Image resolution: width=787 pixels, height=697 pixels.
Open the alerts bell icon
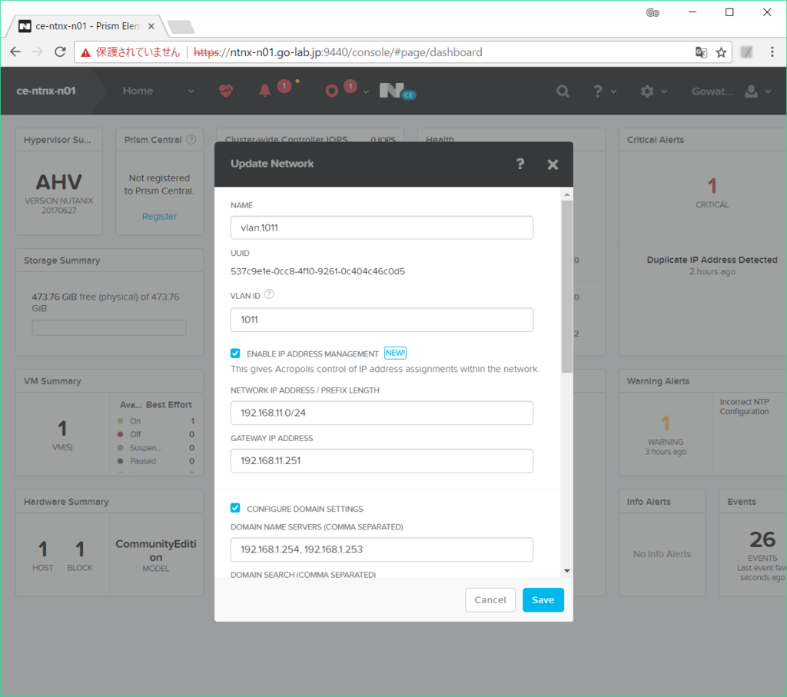click(264, 91)
